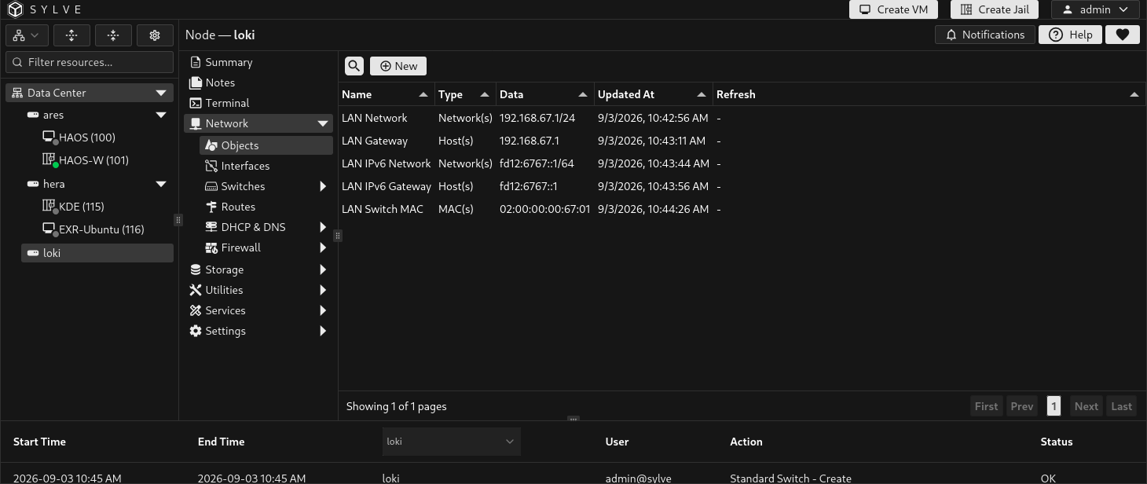
Task: Expand the DHCP & DNS submenu arrow
Action: coord(323,227)
